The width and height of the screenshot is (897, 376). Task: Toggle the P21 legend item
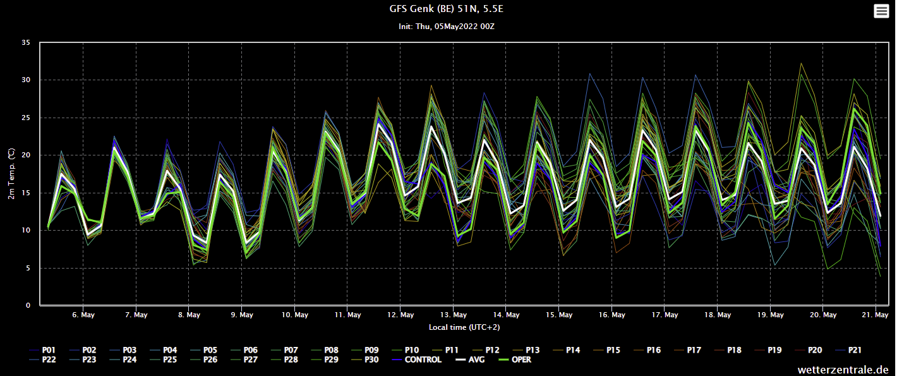tap(849, 349)
